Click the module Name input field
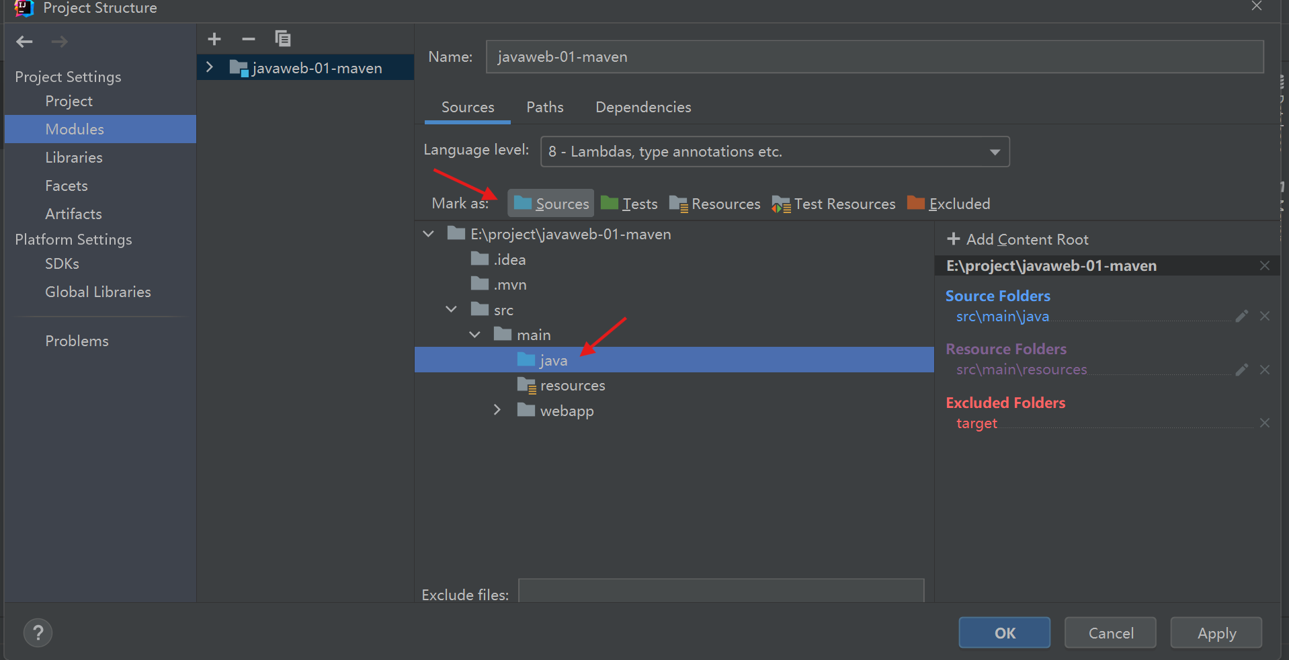Viewport: 1289px width, 660px height. point(874,57)
